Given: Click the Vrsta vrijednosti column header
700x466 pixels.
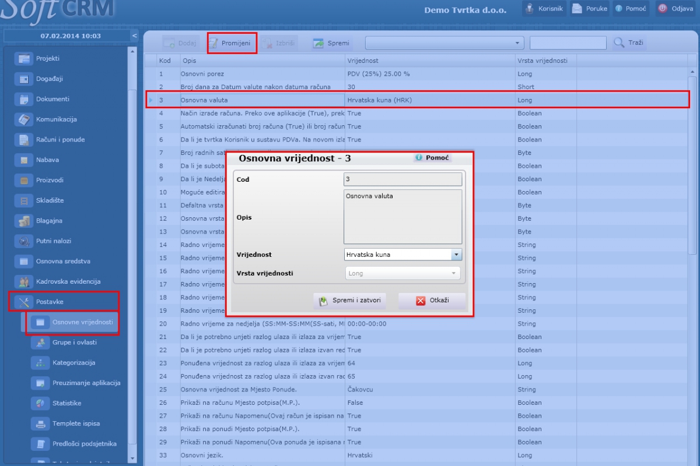Looking at the screenshot, I should [x=546, y=61].
